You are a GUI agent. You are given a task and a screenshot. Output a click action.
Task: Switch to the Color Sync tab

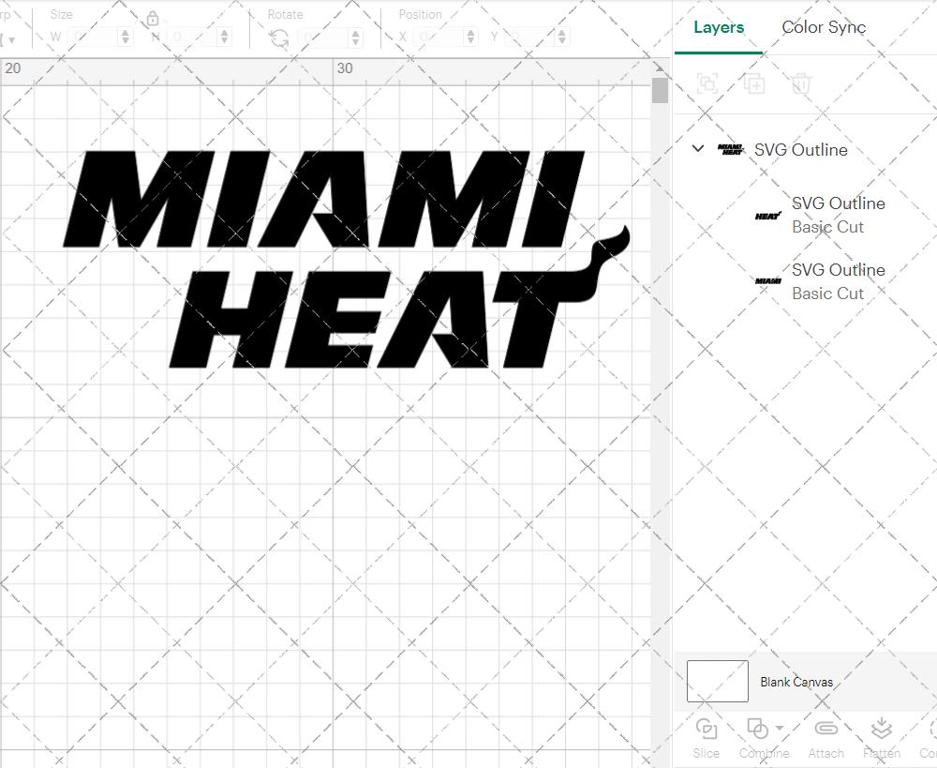coord(824,27)
